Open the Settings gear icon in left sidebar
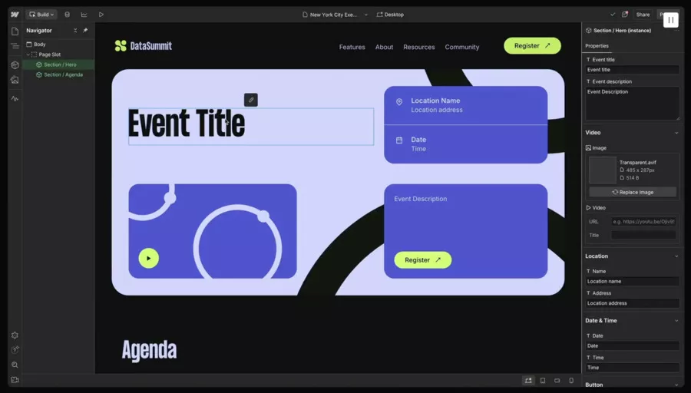The height and width of the screenshot is (393, 691). click(x=15, y=335)
